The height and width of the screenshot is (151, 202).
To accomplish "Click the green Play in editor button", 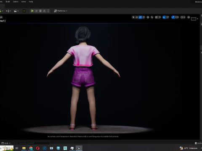I will pyautogui.click(x=32, y=11).
